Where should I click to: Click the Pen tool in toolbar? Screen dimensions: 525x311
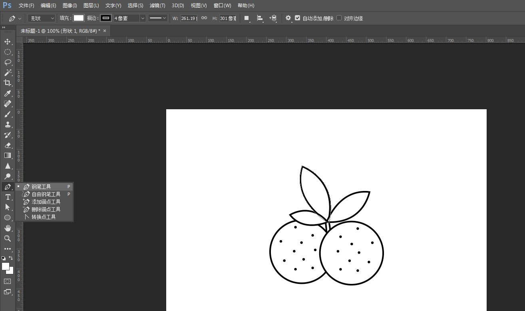click(8, 187)
